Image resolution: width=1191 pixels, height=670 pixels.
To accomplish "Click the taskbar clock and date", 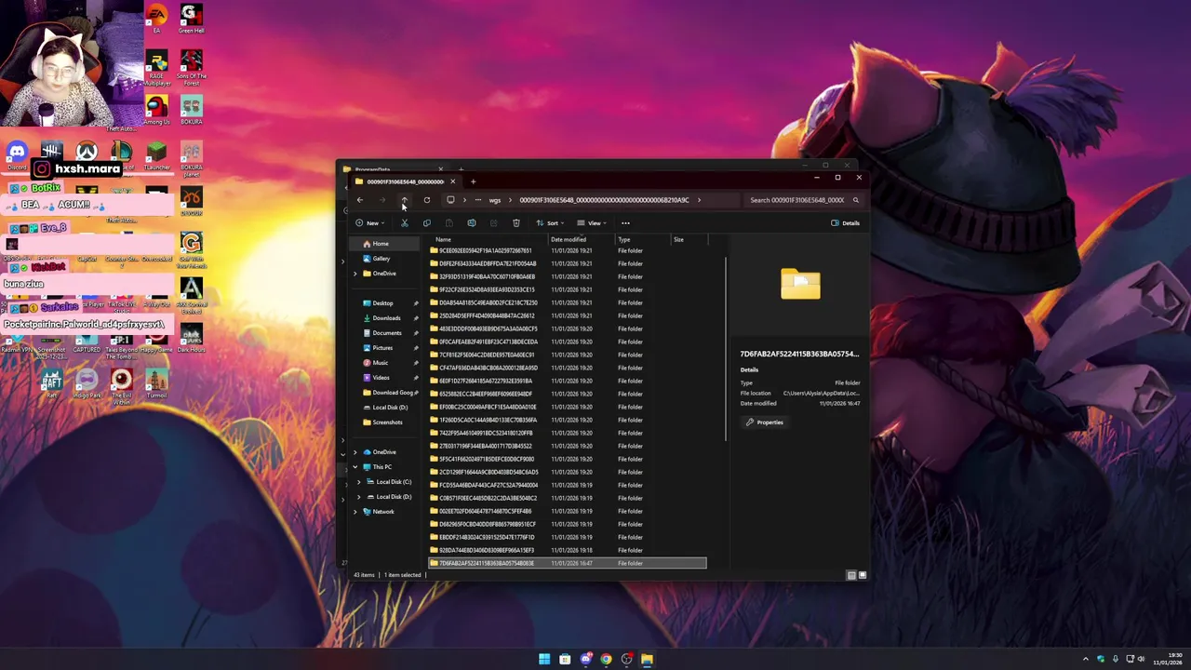I will pos(1168,659).
